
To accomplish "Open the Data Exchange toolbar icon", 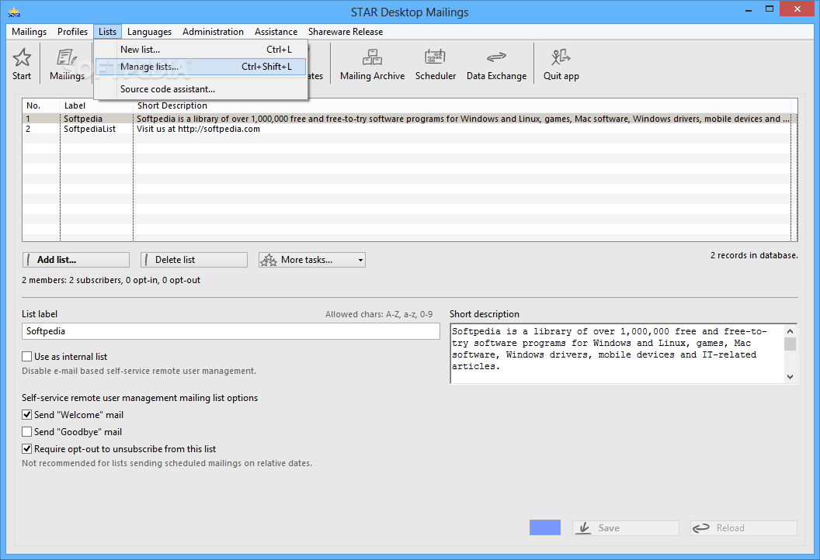I will coord(496,64).
